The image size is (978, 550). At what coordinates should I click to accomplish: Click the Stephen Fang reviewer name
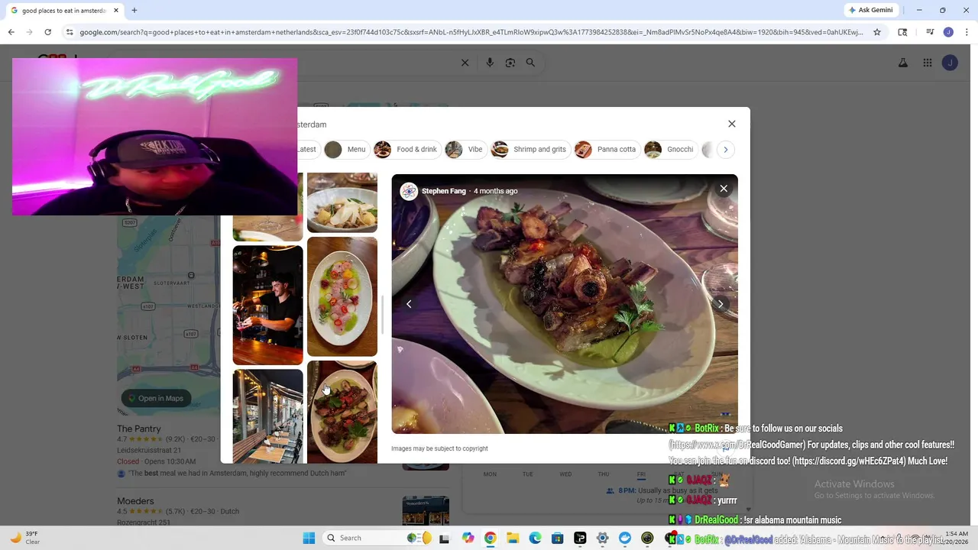[x=444, y=191]
